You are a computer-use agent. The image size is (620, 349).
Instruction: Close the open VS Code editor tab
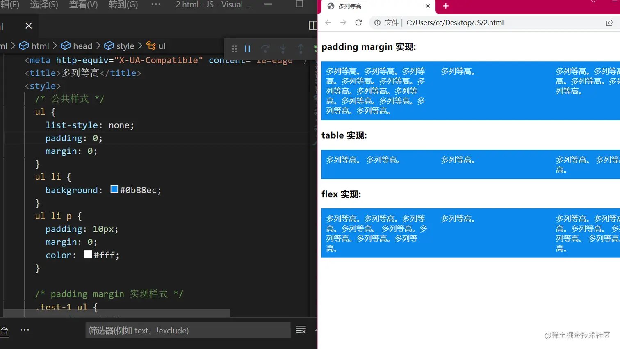click(x=29, y=26)
